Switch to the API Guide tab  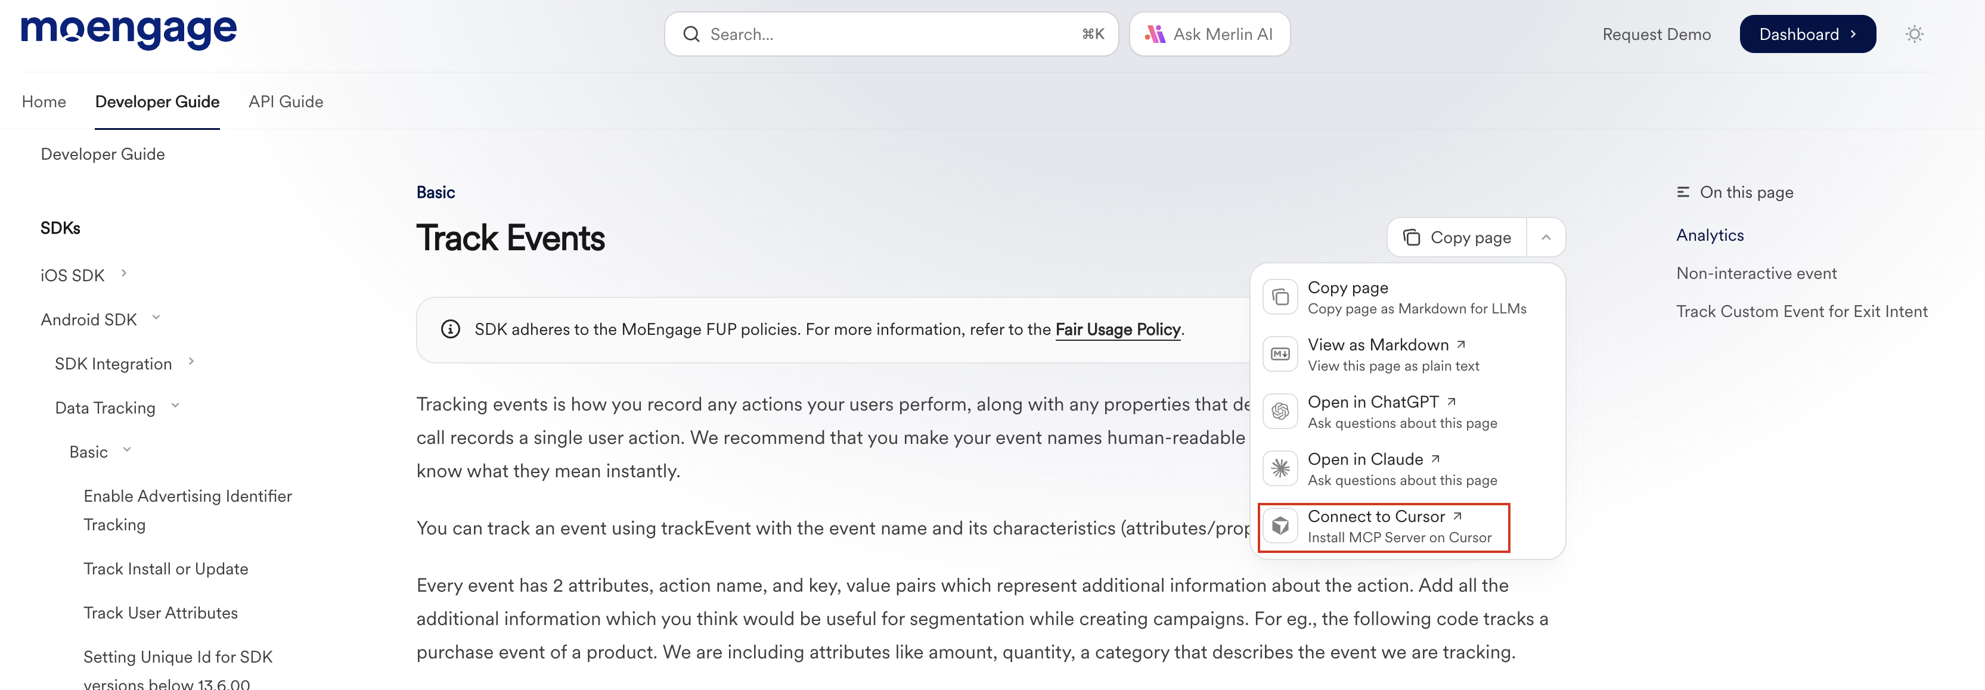[285, 102]
